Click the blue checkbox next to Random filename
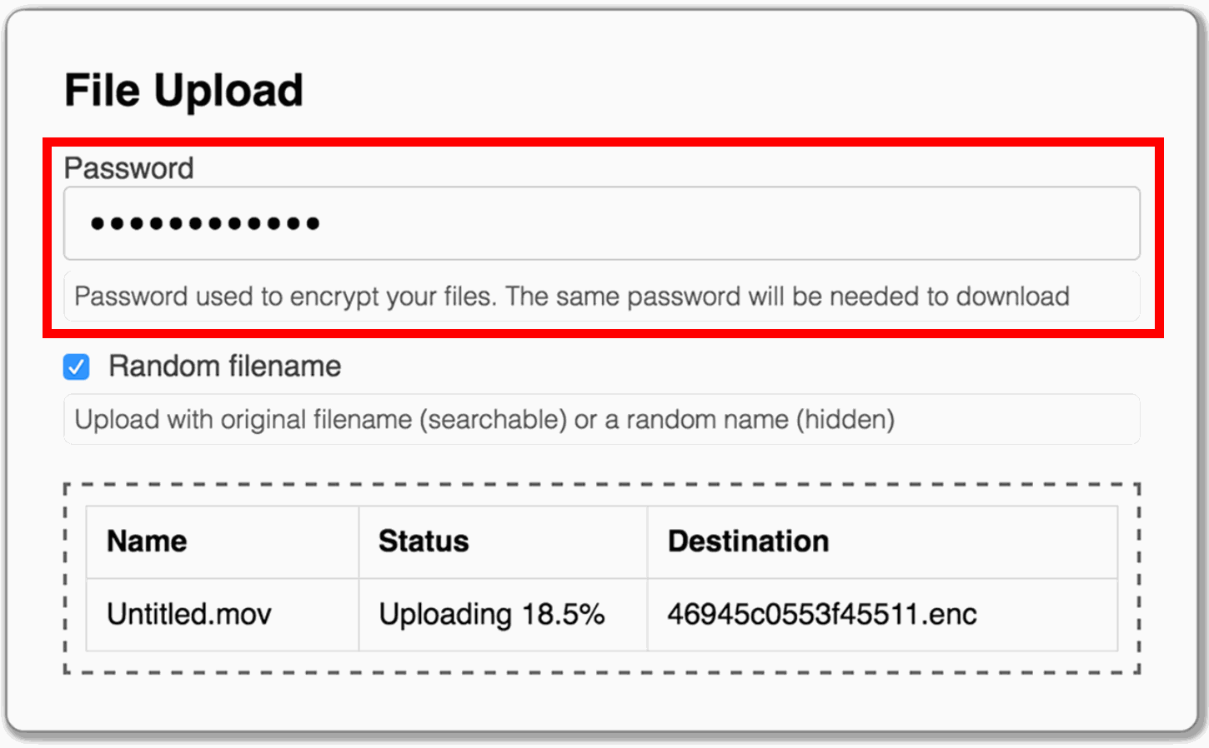 pyautogui.click(x=76, y=367)
